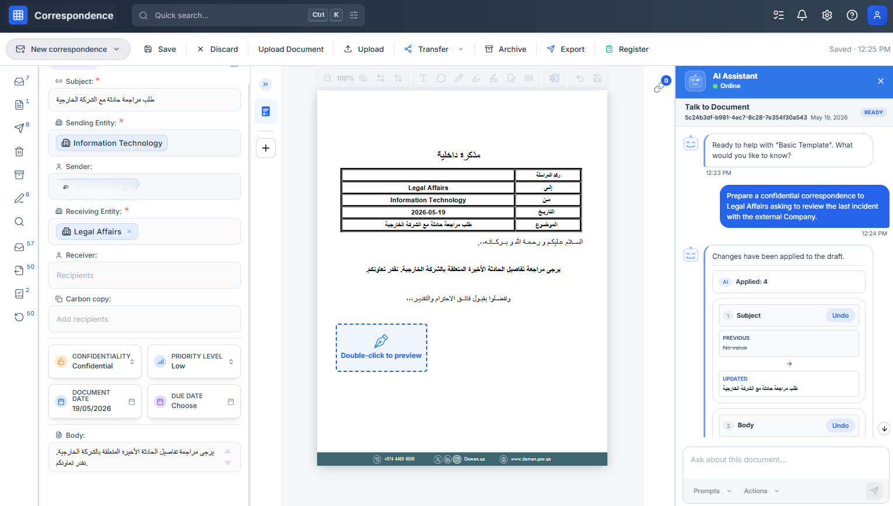The image size is (893, 506).
Task: Open drafts pencil icon with badge 6
Action: pyautogui.click(x=19, y=198)
